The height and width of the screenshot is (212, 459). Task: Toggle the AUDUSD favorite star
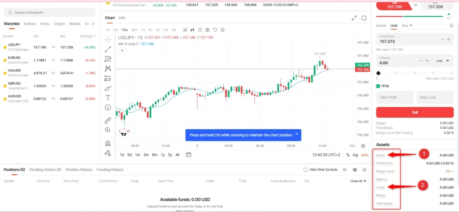pos(4,99)
